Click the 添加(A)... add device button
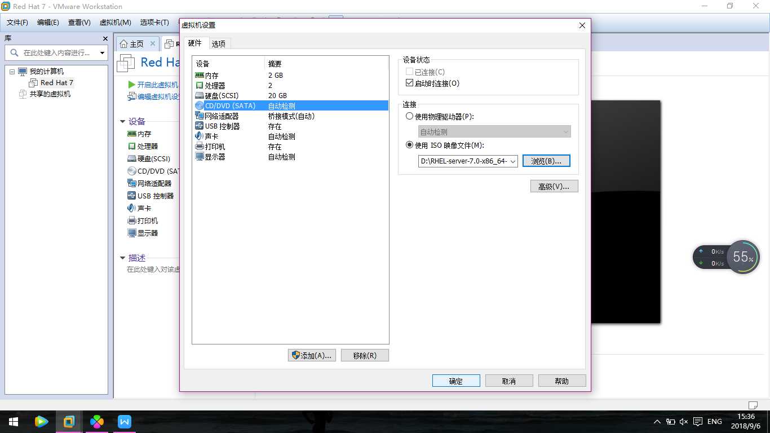 [x=312, y=355]
